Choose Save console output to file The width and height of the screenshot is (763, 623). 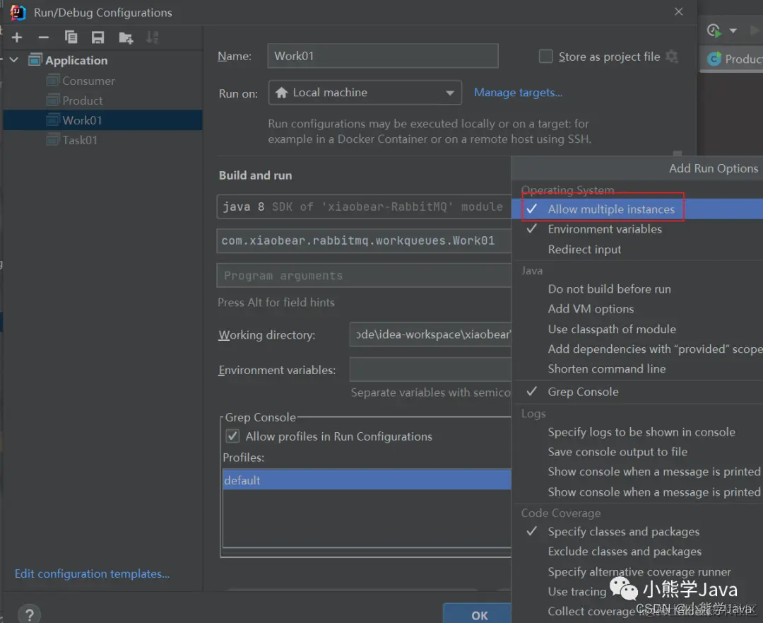coord(637,452)
